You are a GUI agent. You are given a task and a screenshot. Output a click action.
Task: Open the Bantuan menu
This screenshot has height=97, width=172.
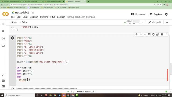click(61, 17)
